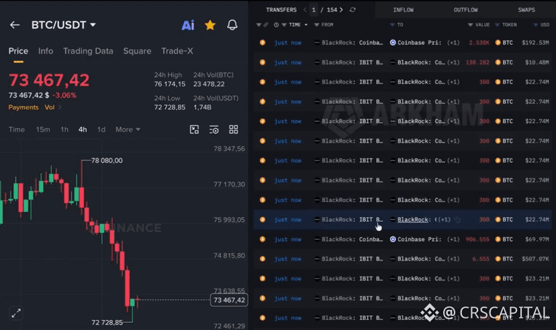Open the chart grid layout icon
Viewport: 556px width, 330px height.
pyautogui.click(x=233, y=129)
